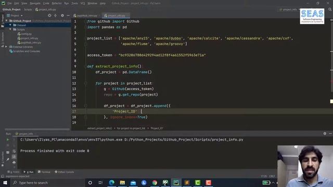Open the Navigate menu
Image resolution: width=333 pixels, height=187 pixels.
point(35,4)
